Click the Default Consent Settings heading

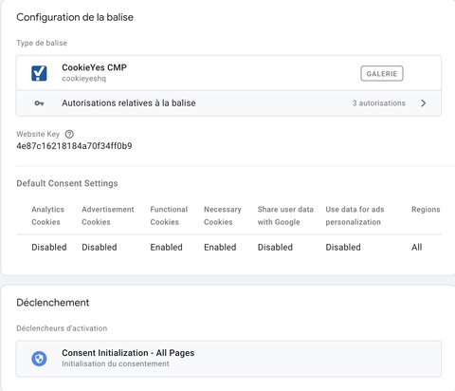(x=67, y=183)
